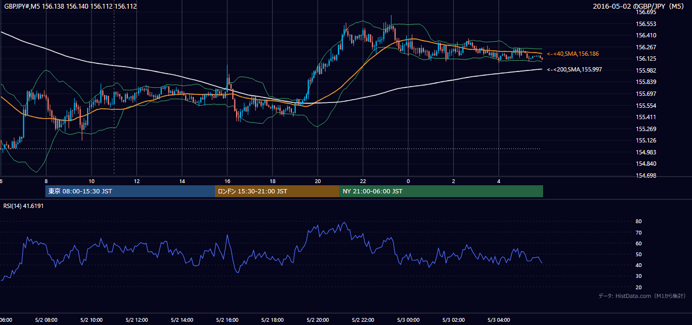This screenshot has width=692, height=325.
Task: Click the 5/2 22:00 time axis label
Action: (363, 320)
